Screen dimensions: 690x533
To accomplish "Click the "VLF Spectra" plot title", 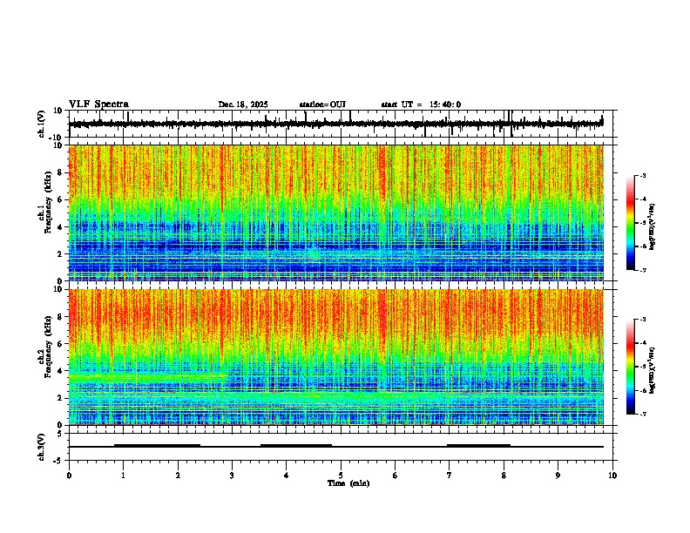I will click(x=98, y=104).
